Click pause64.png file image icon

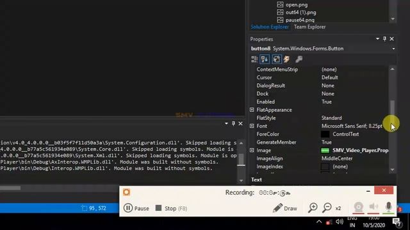(280, 20)
